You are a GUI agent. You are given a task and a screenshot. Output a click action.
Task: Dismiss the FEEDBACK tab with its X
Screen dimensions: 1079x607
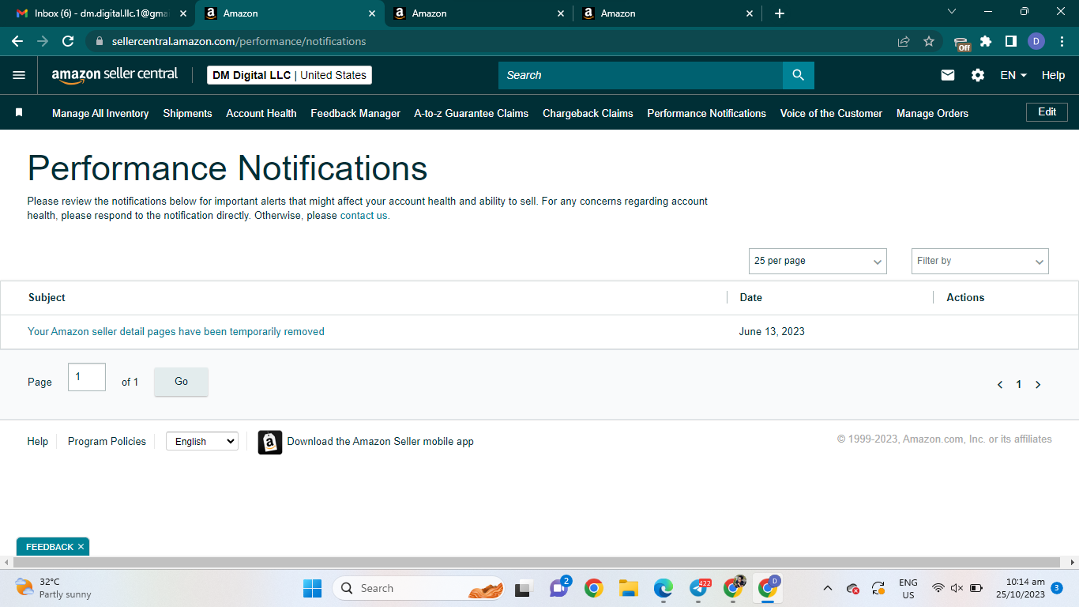tap(81, 547)
